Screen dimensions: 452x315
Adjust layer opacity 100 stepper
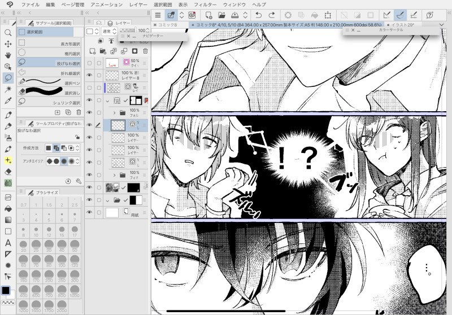(147, 30)
